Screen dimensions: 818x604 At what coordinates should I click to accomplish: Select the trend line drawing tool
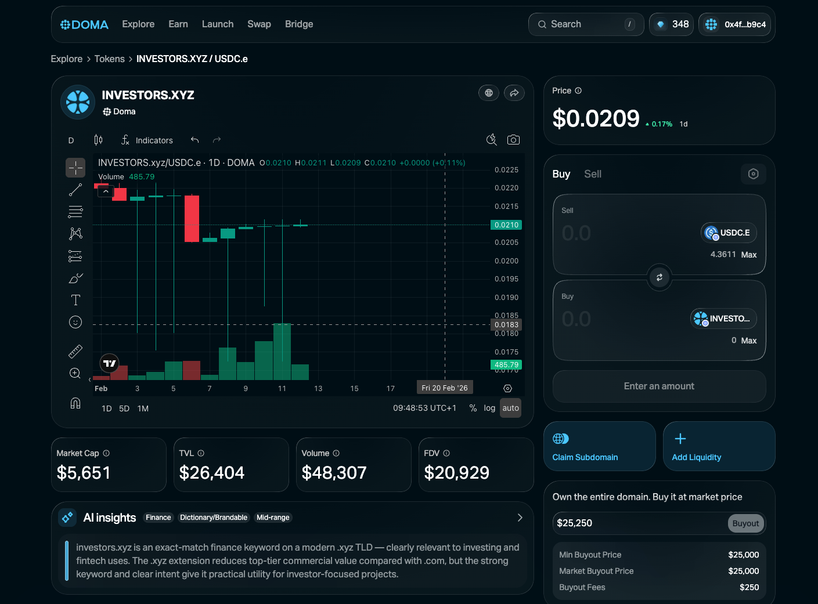pyautogui.click(x=75, y=190)
